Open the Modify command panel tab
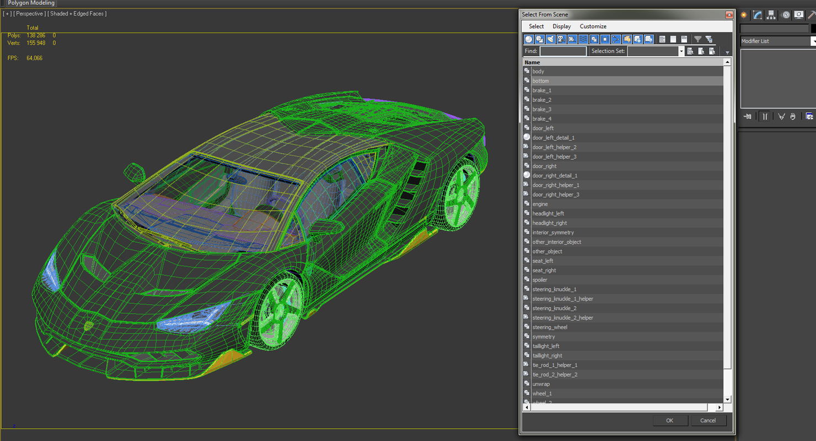816x441 pixels. pos(758,15)
